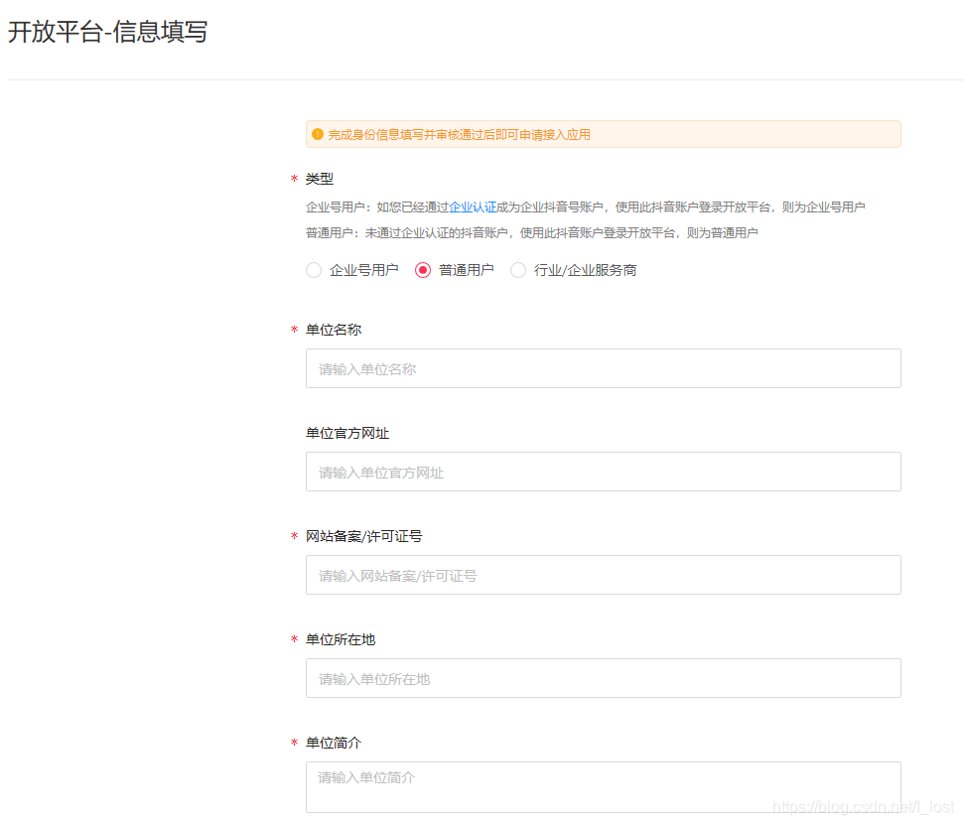Choose the 行业/企业服务商 radio option
964x825 pixels.
point(518,270)
